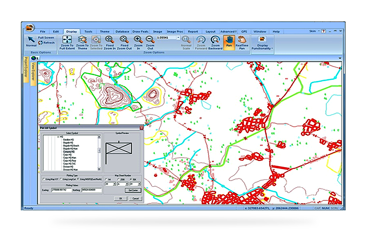Activate the RealTime Pan tool

(242, 42)
